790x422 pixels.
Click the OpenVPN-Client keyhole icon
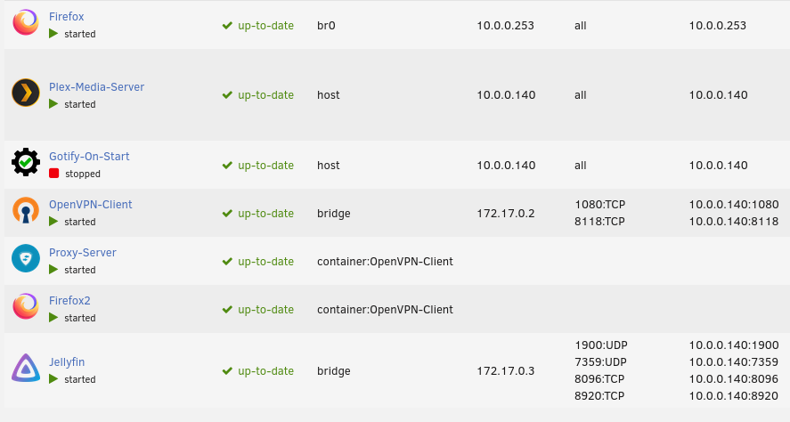click(x=26, y=210)
